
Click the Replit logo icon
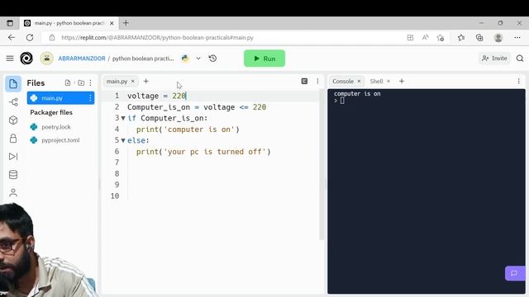[26, 59]
